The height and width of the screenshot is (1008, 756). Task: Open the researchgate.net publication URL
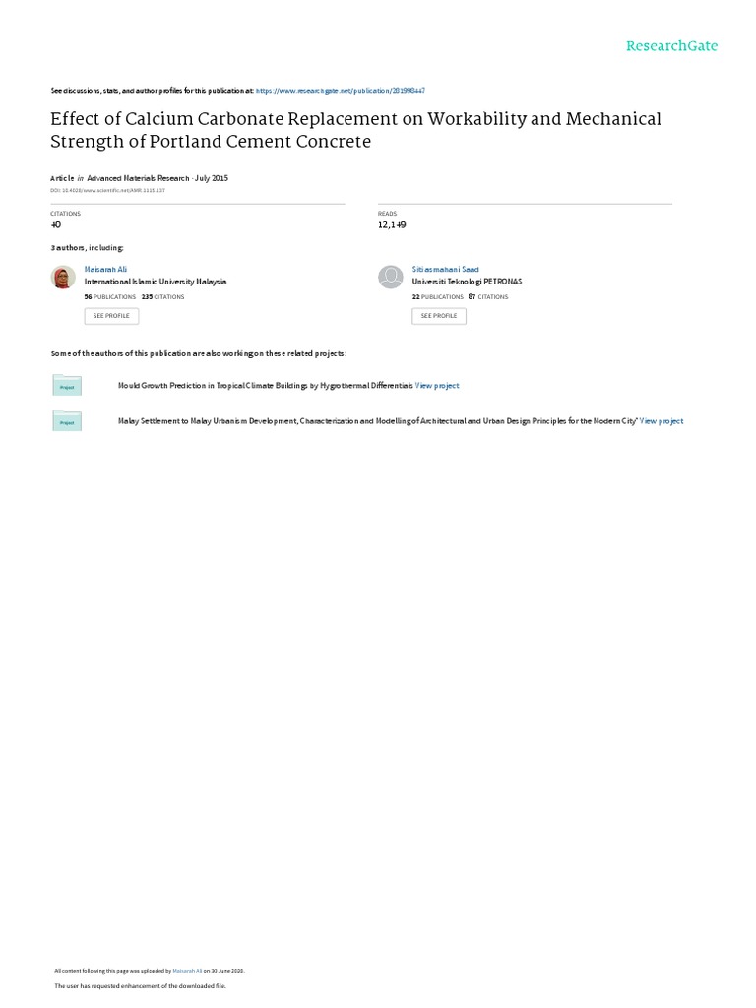[340, 90]
